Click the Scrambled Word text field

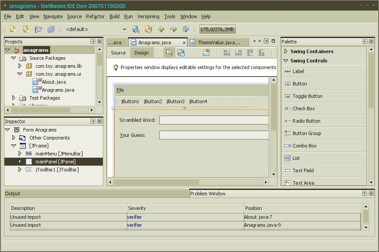[x=214, y=120]
